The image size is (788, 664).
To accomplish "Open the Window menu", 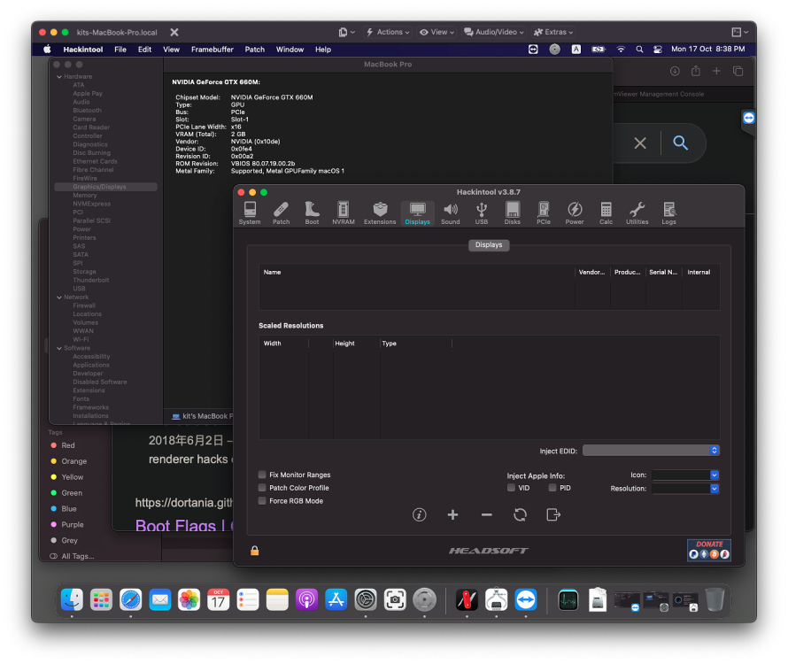I will [290, 50].
